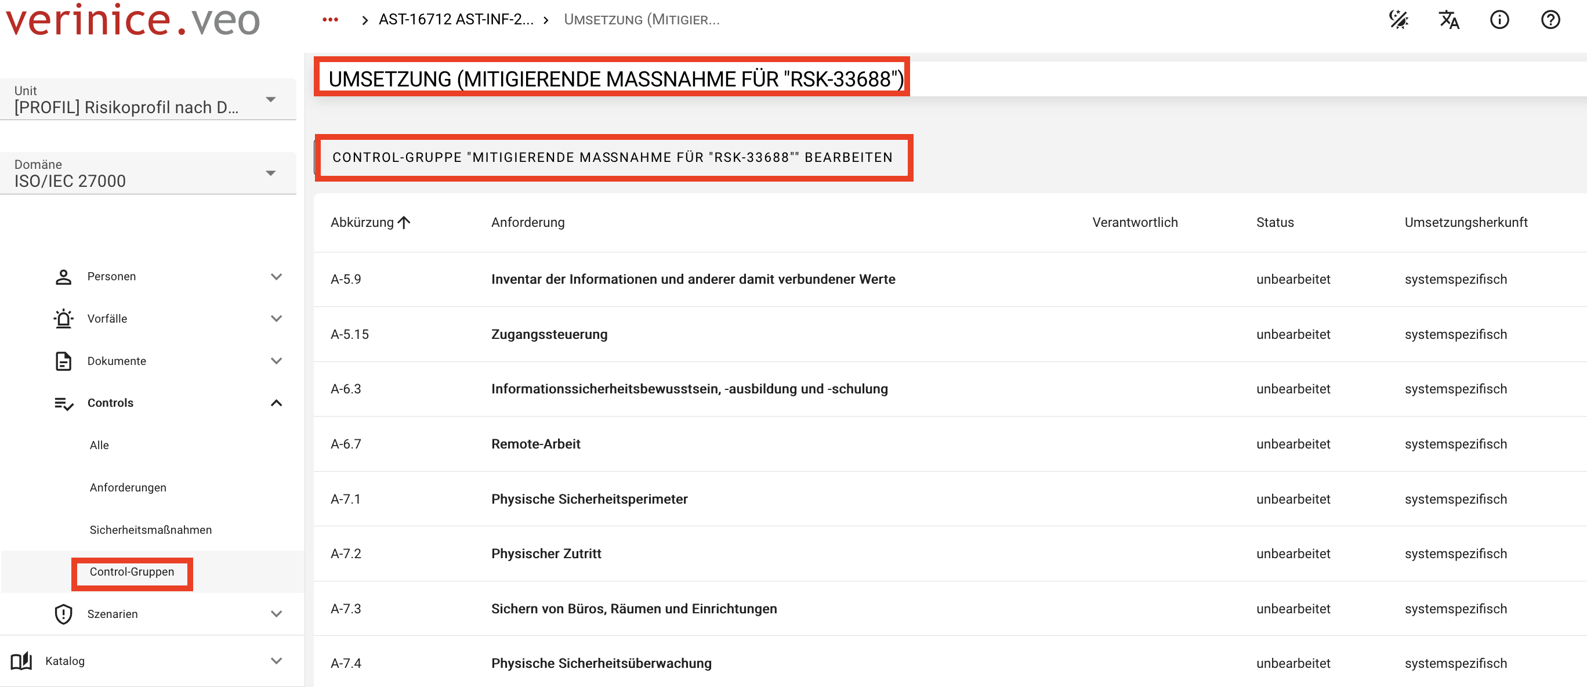The height and width of the screenshot is (687, 1587).
Task: Click the red breadcrumb ellipsis icon
Action: [x=330, y=20]
